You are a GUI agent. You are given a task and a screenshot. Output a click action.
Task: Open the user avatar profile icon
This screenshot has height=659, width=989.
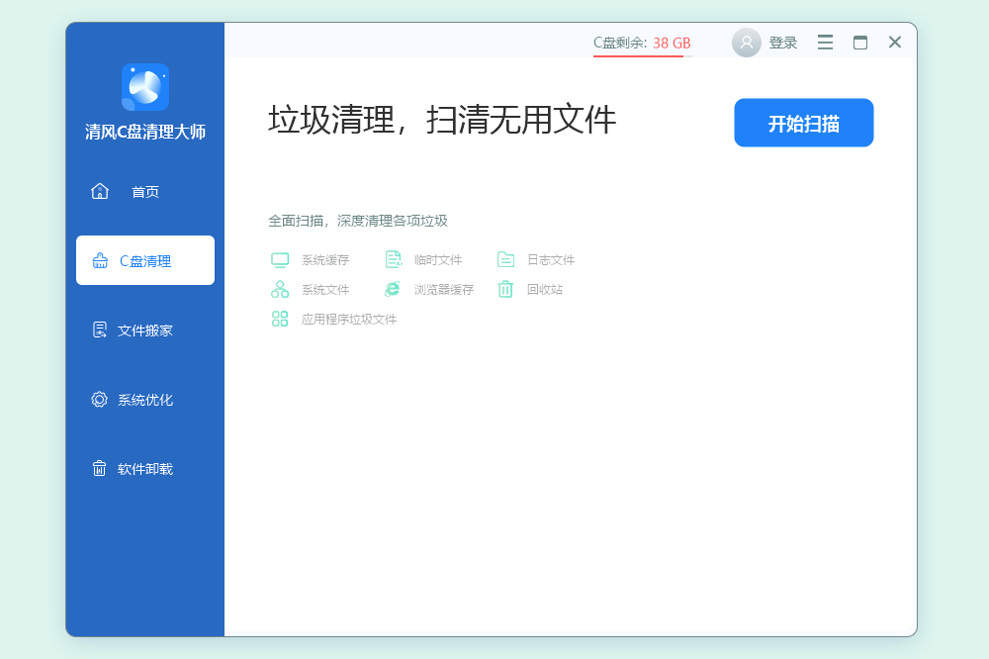click(747, 43)
